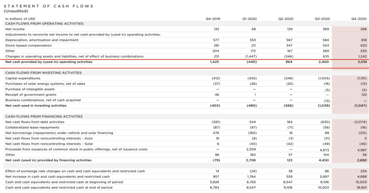The image size is (369, 193).
Task: Click the Q4-2019 column header
Action: click(x=213, y=19)
